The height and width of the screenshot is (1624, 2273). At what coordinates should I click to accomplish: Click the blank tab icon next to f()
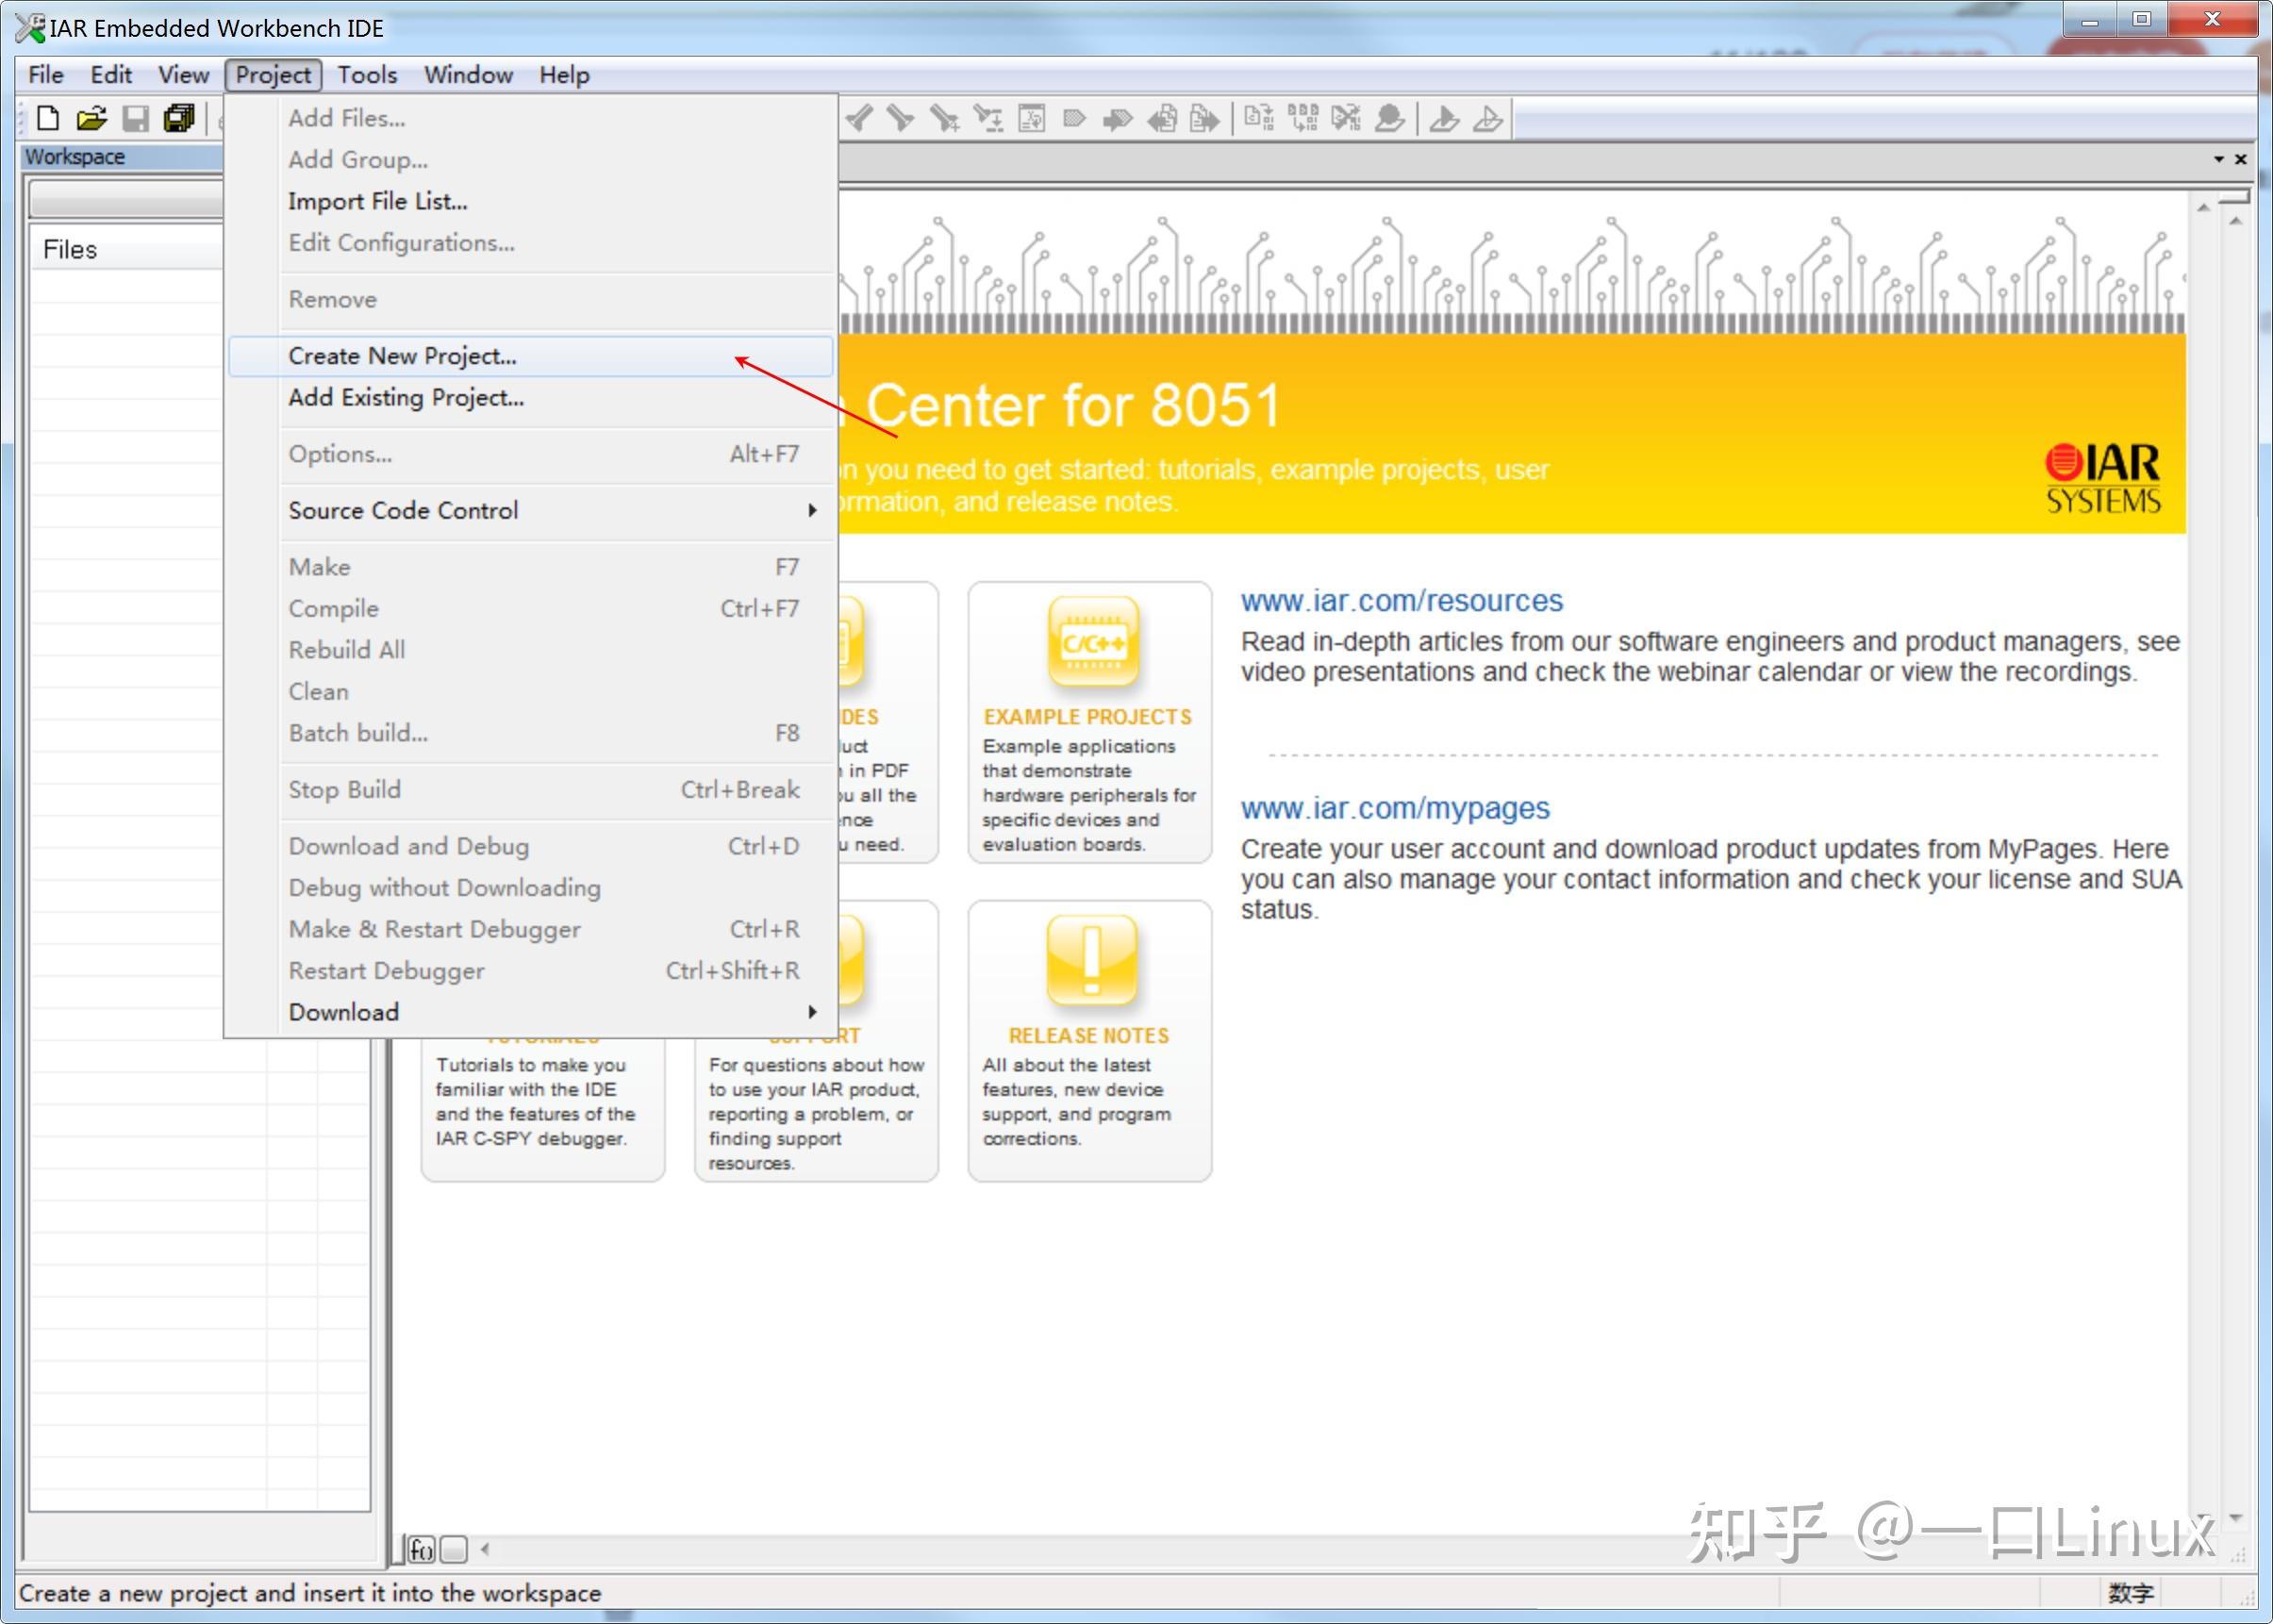(454, 1550)
